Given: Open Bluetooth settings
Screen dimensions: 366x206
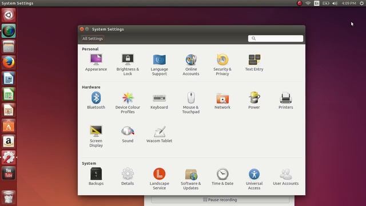Looking at the screenshot, I should (x=96, y=101).
